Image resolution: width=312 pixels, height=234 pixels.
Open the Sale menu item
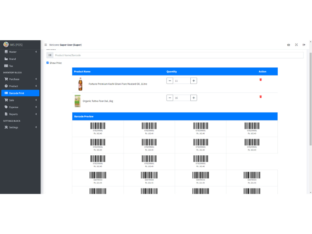pyautogui.click(x=20, y=100)
